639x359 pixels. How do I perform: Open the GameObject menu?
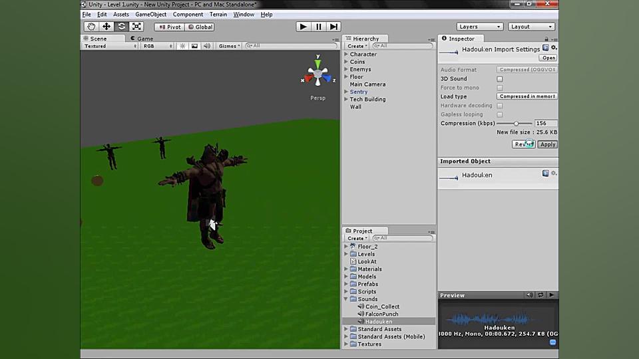(151, 14)
